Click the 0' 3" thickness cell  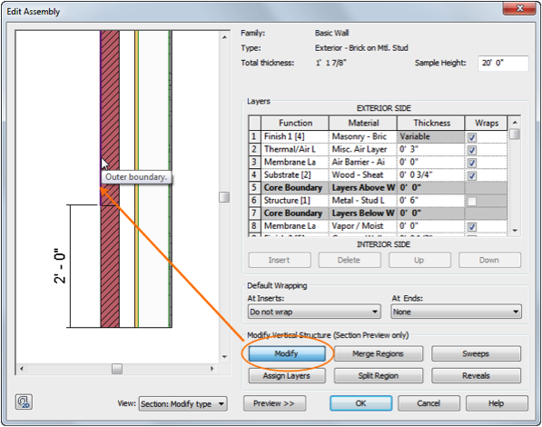coord(431,149)
